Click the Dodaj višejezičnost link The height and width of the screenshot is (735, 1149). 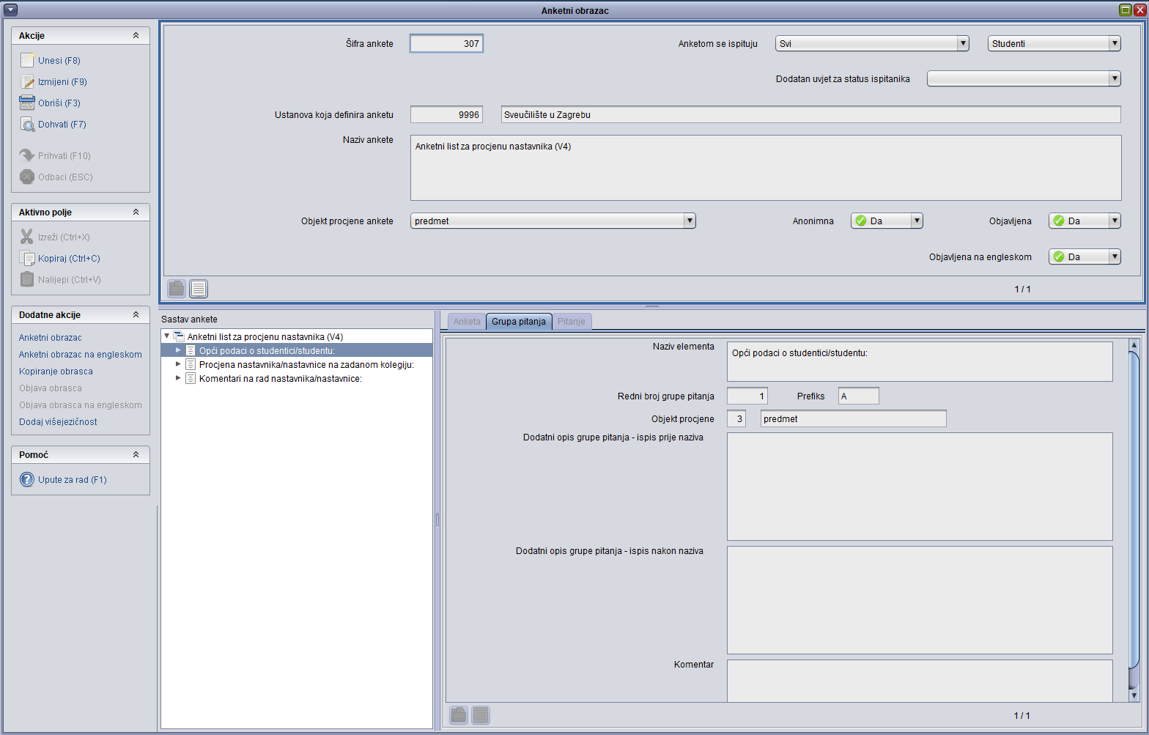click(x=58, y=422)
